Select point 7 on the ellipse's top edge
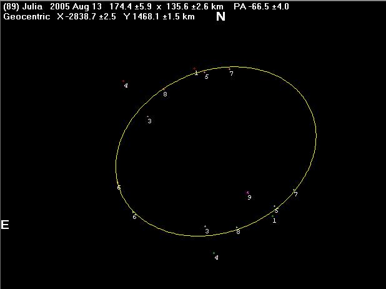This screenshot has height=289, width=386. click(x=229, y=69)
